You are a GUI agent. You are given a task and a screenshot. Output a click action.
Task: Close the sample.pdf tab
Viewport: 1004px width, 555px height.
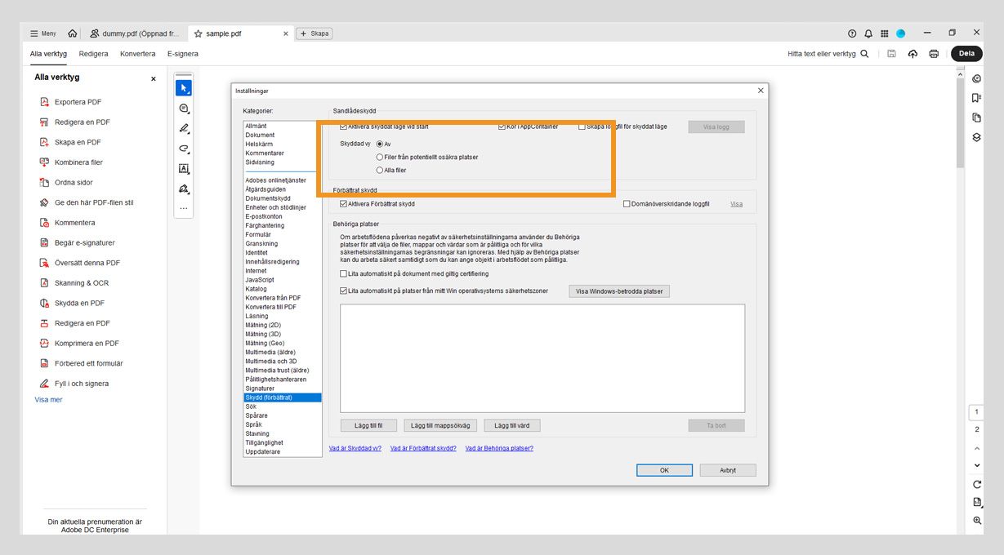tap(285, 33)
